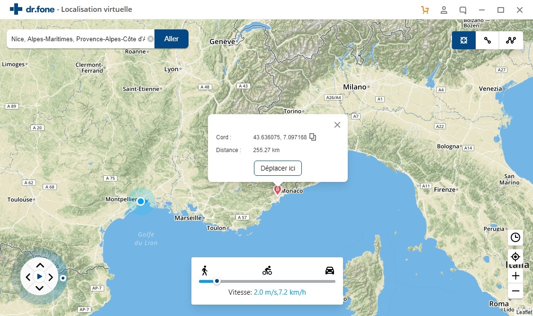
Task: Select one-stop route mode icon
Action: click(488, 40)
